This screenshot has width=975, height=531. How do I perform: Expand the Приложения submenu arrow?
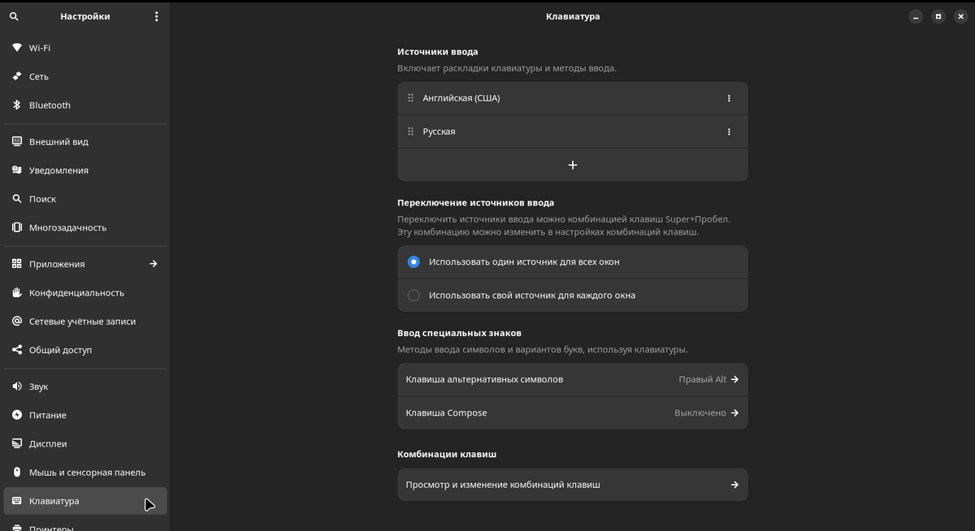point(154,264)
